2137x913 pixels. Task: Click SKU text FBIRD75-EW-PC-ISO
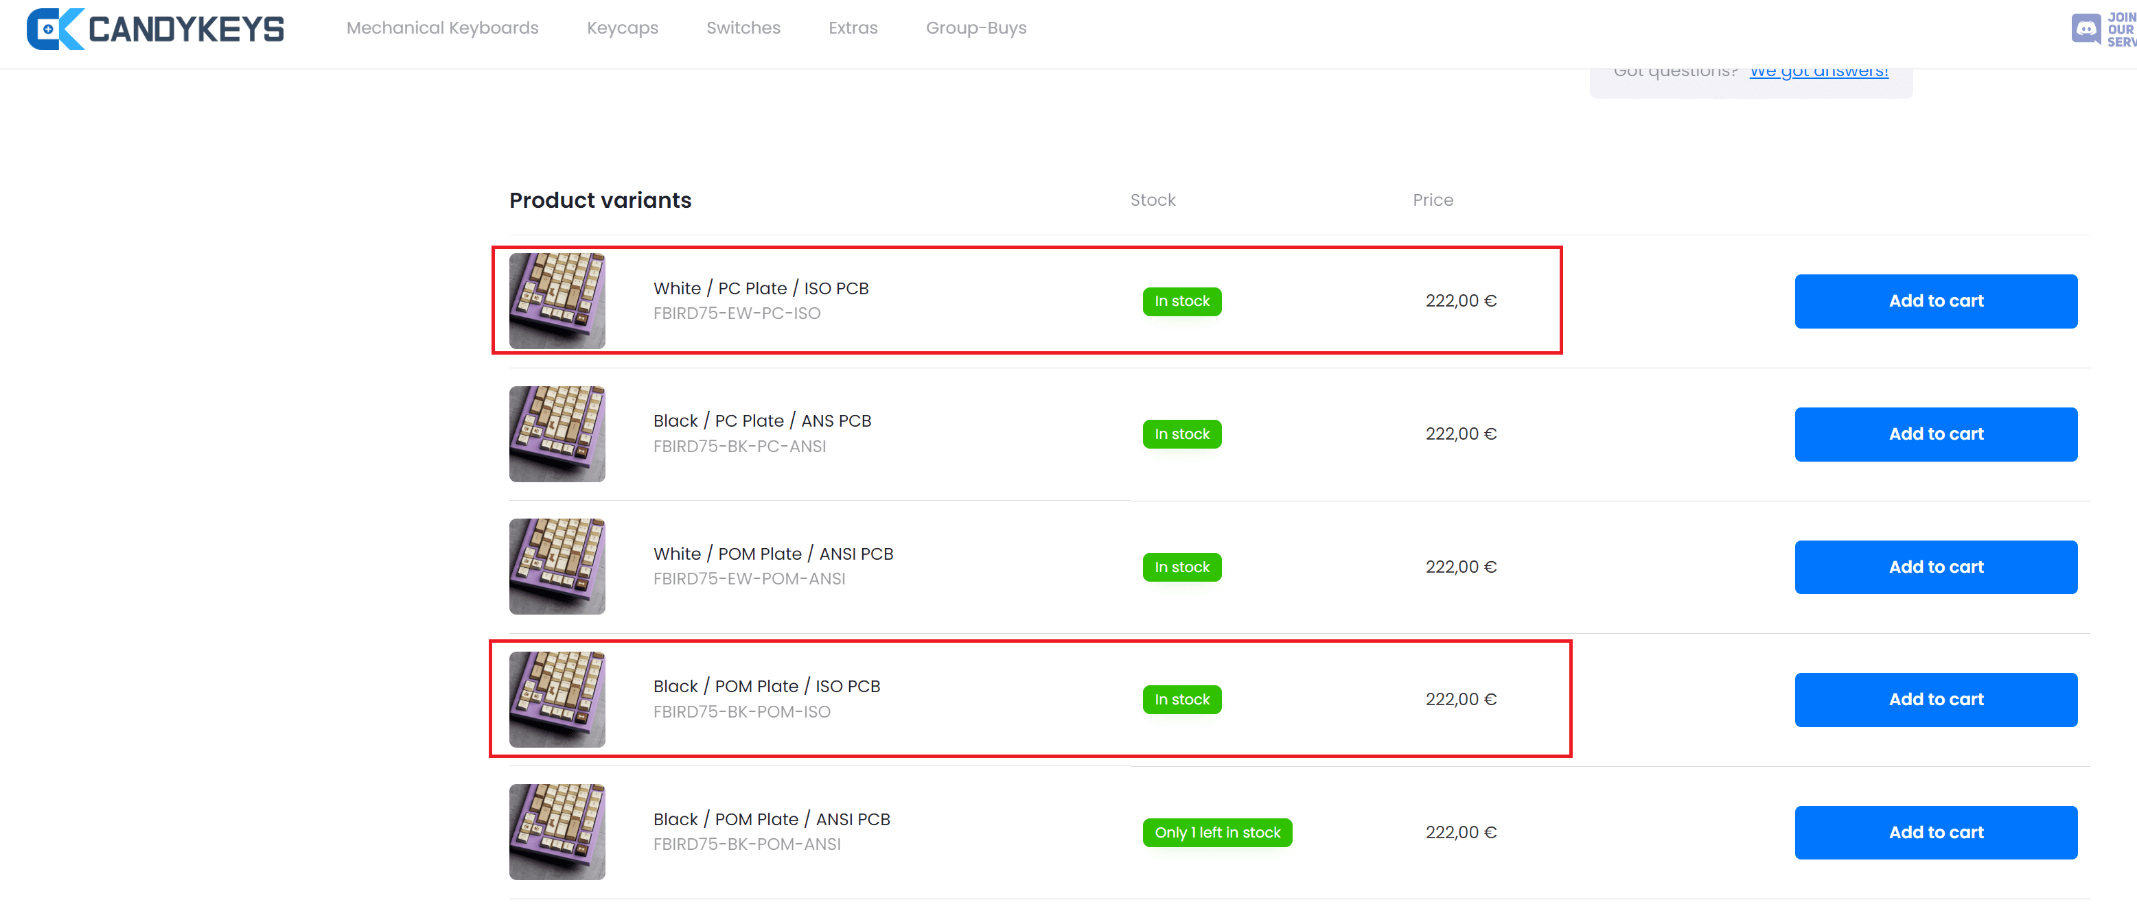pyautogui.click(x=737, y=313)
